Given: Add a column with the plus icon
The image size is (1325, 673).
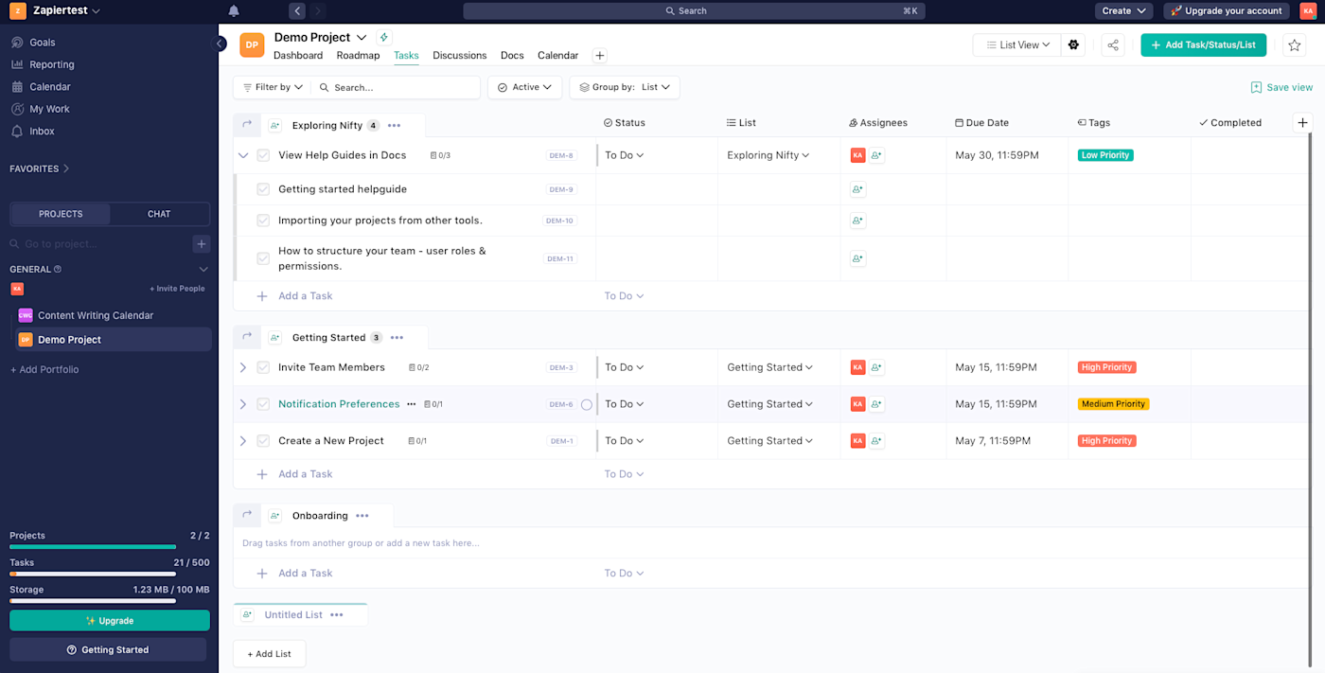Looking at the screenshot, I should [1303, 123].
